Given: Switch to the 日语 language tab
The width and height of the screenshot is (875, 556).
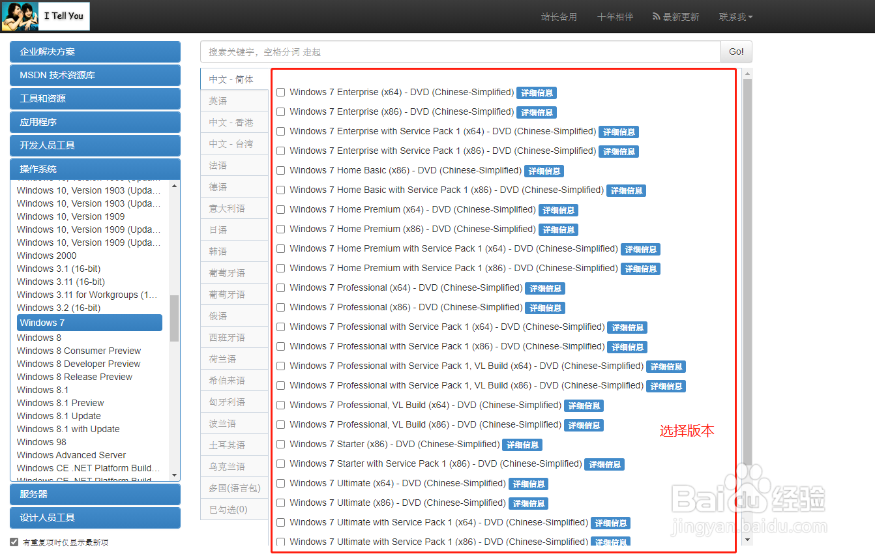Looking at the screenshot, I should click(235, 230).
